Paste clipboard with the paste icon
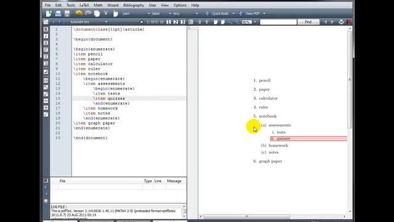Viewport: 394px width, 222px height. pyautogui.click(x=115, y=14)
